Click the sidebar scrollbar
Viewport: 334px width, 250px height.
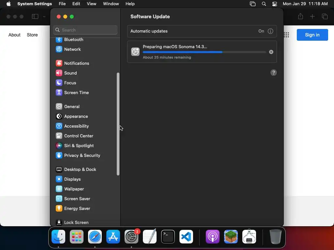[118, 124]
